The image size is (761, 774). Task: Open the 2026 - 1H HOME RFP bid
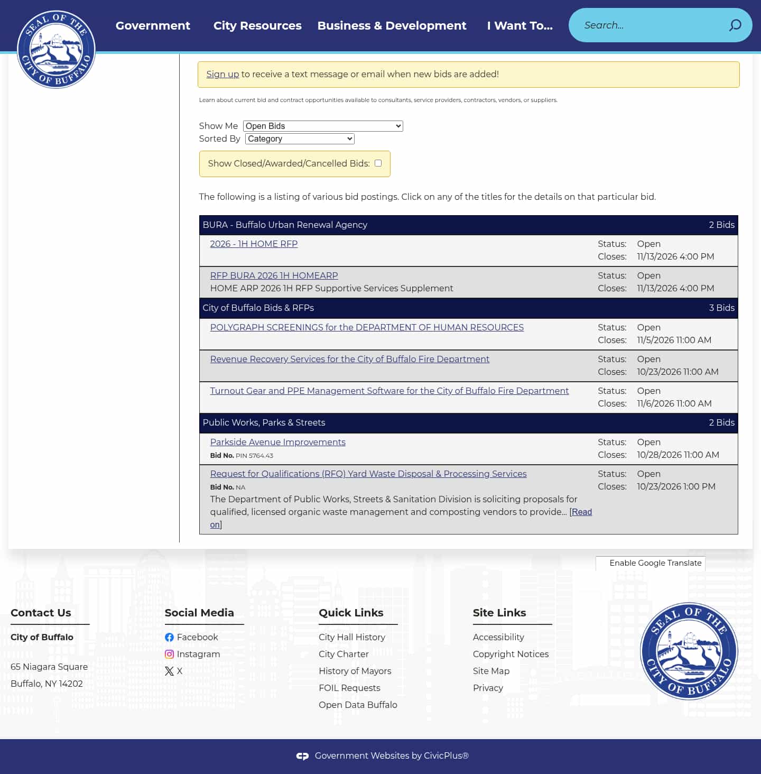pyautogui.click(x=254, y=244)
